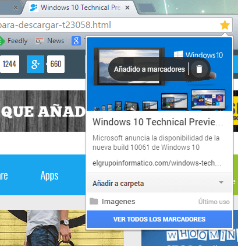Open the Feedly bookmark

tap(13, 41)
